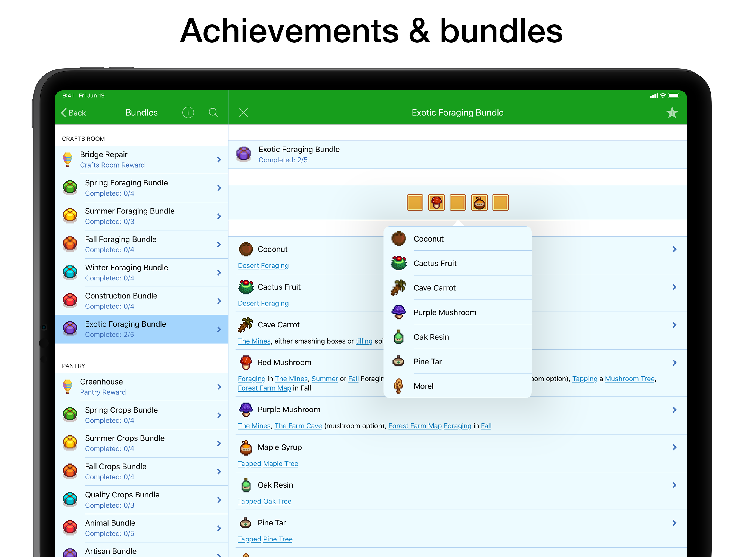This screenshot has height=557, width=743.
Task: Tap the info icon in Bundles header
Action: (188, 113)
